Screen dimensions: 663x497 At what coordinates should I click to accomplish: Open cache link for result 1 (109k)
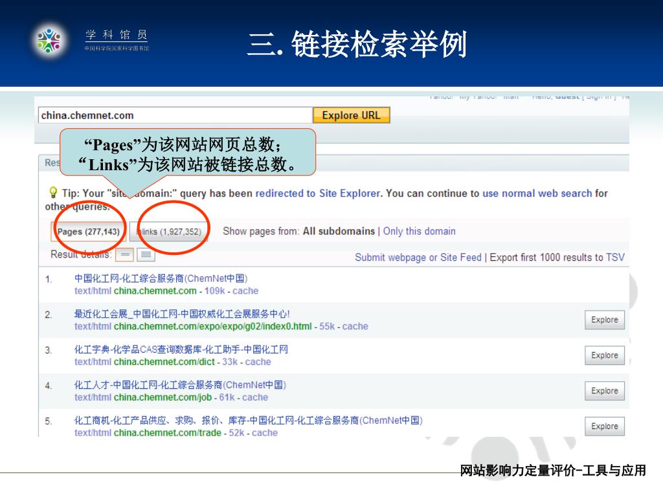[x=245, y=291]
